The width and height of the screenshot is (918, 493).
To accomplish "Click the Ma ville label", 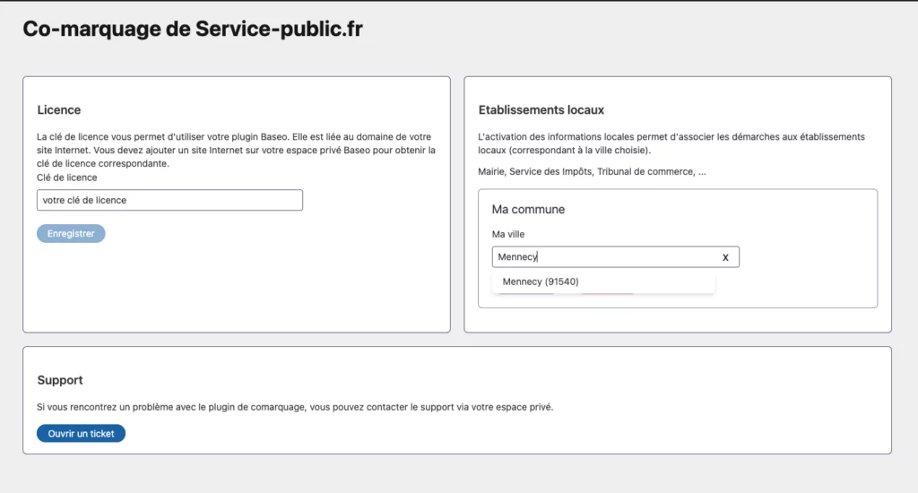I will point(508,234).
